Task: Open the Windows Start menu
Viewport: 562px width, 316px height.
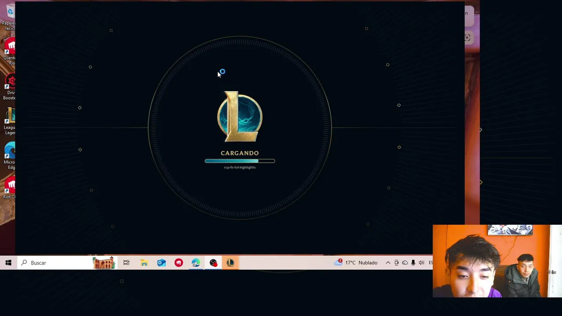Action: (8, 262)
